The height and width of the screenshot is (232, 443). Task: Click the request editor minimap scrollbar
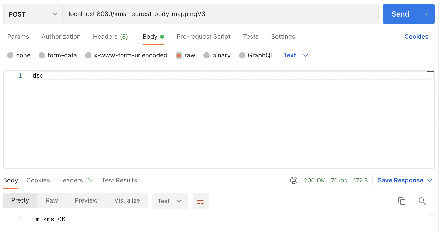[431, 119]
